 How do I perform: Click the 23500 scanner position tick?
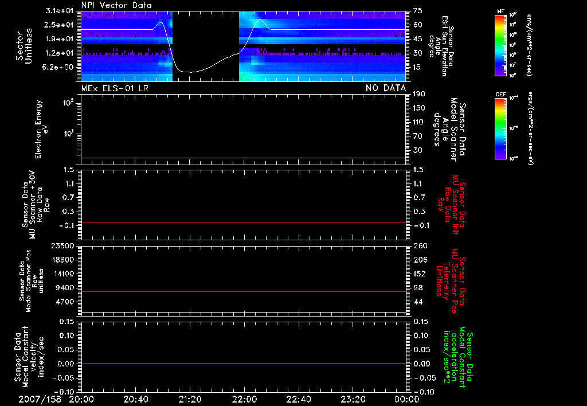pos(62,245)
